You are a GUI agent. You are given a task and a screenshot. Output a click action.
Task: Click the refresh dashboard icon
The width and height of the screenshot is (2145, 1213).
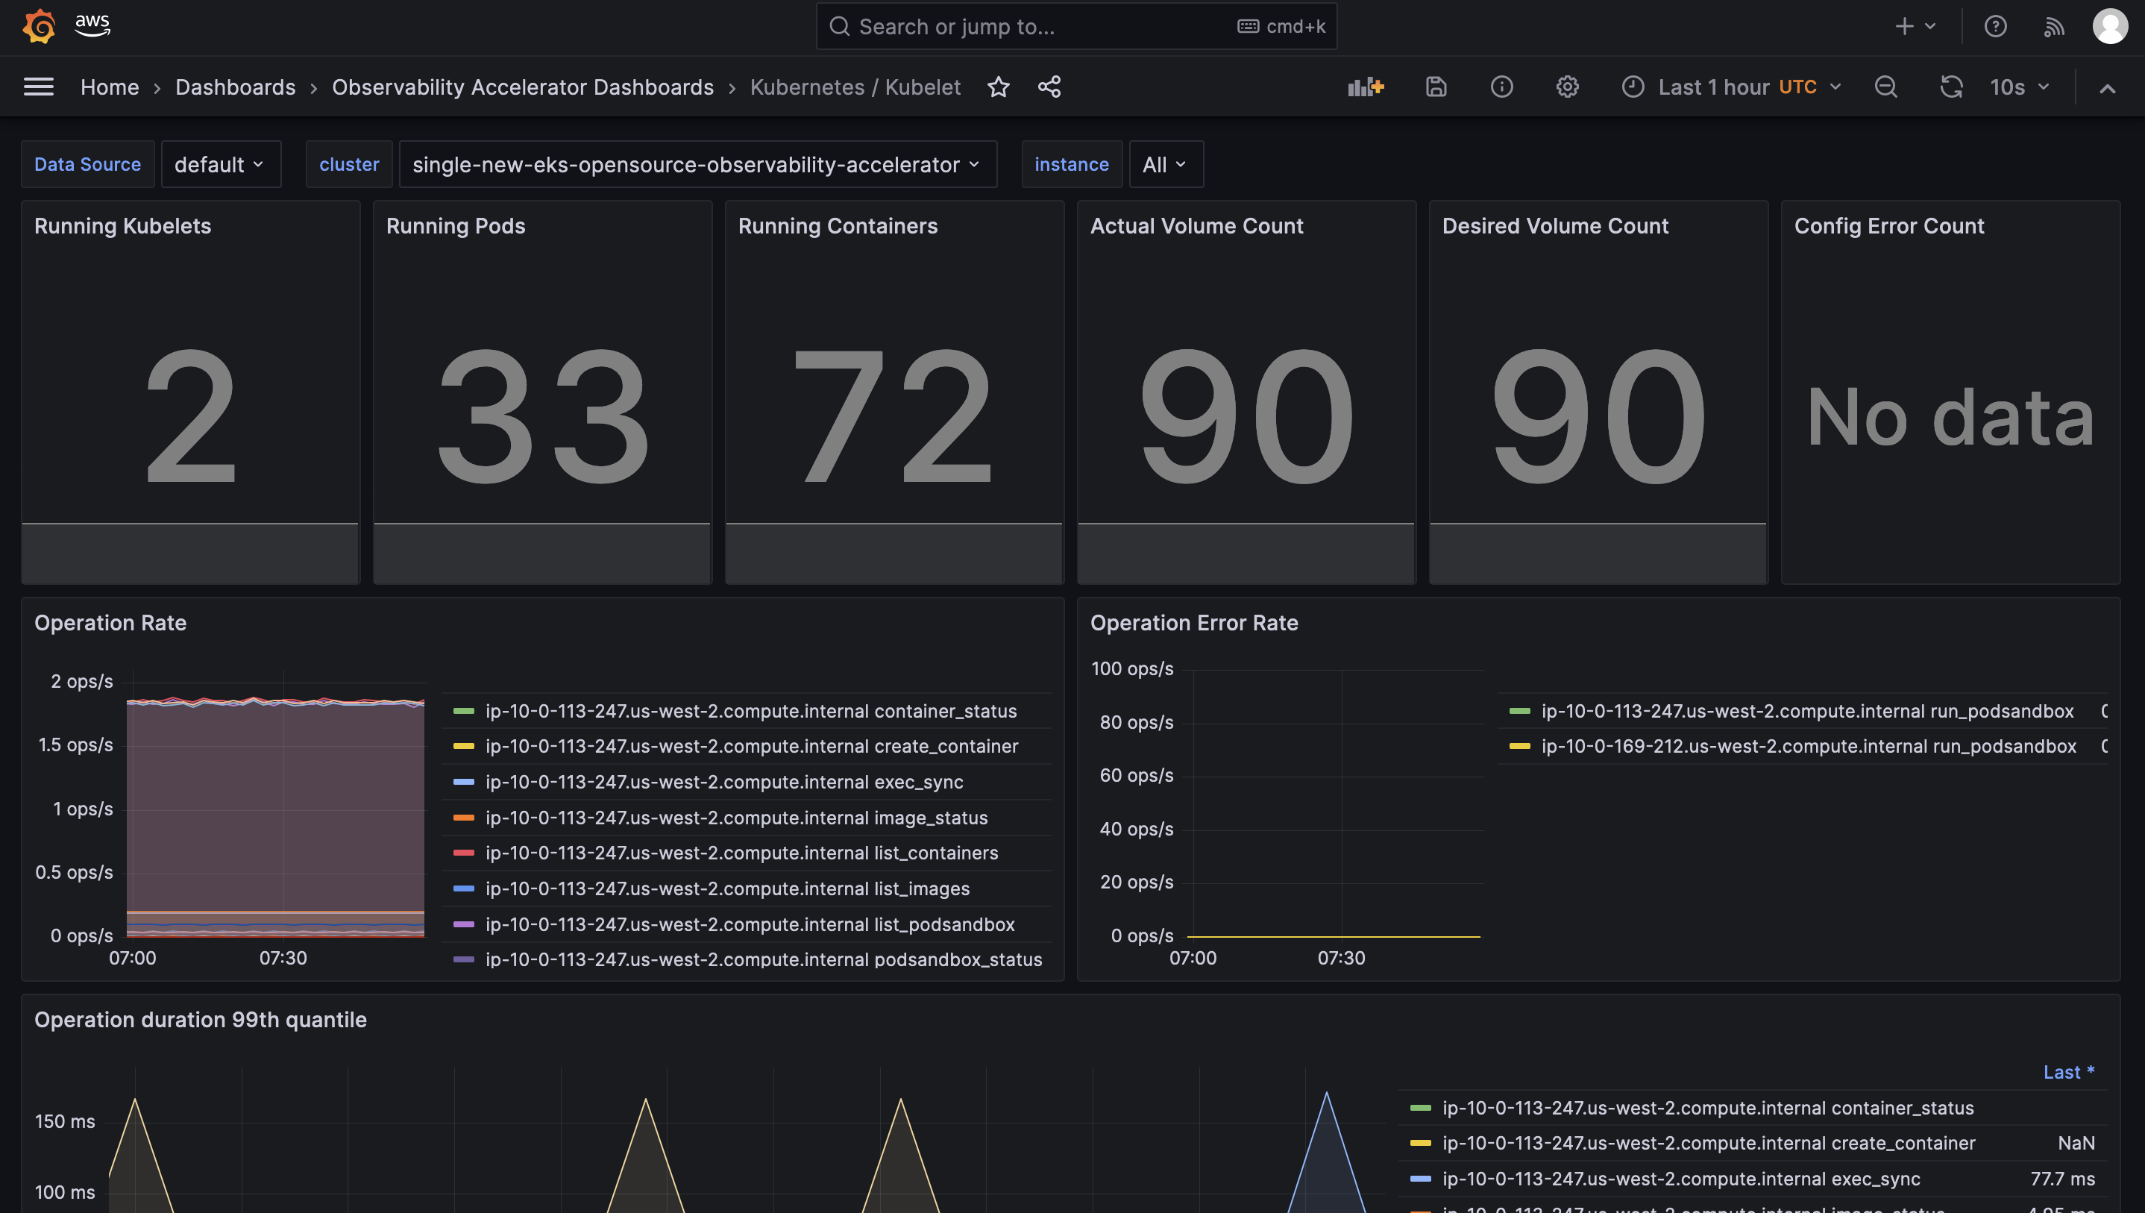coord(1951,87)
